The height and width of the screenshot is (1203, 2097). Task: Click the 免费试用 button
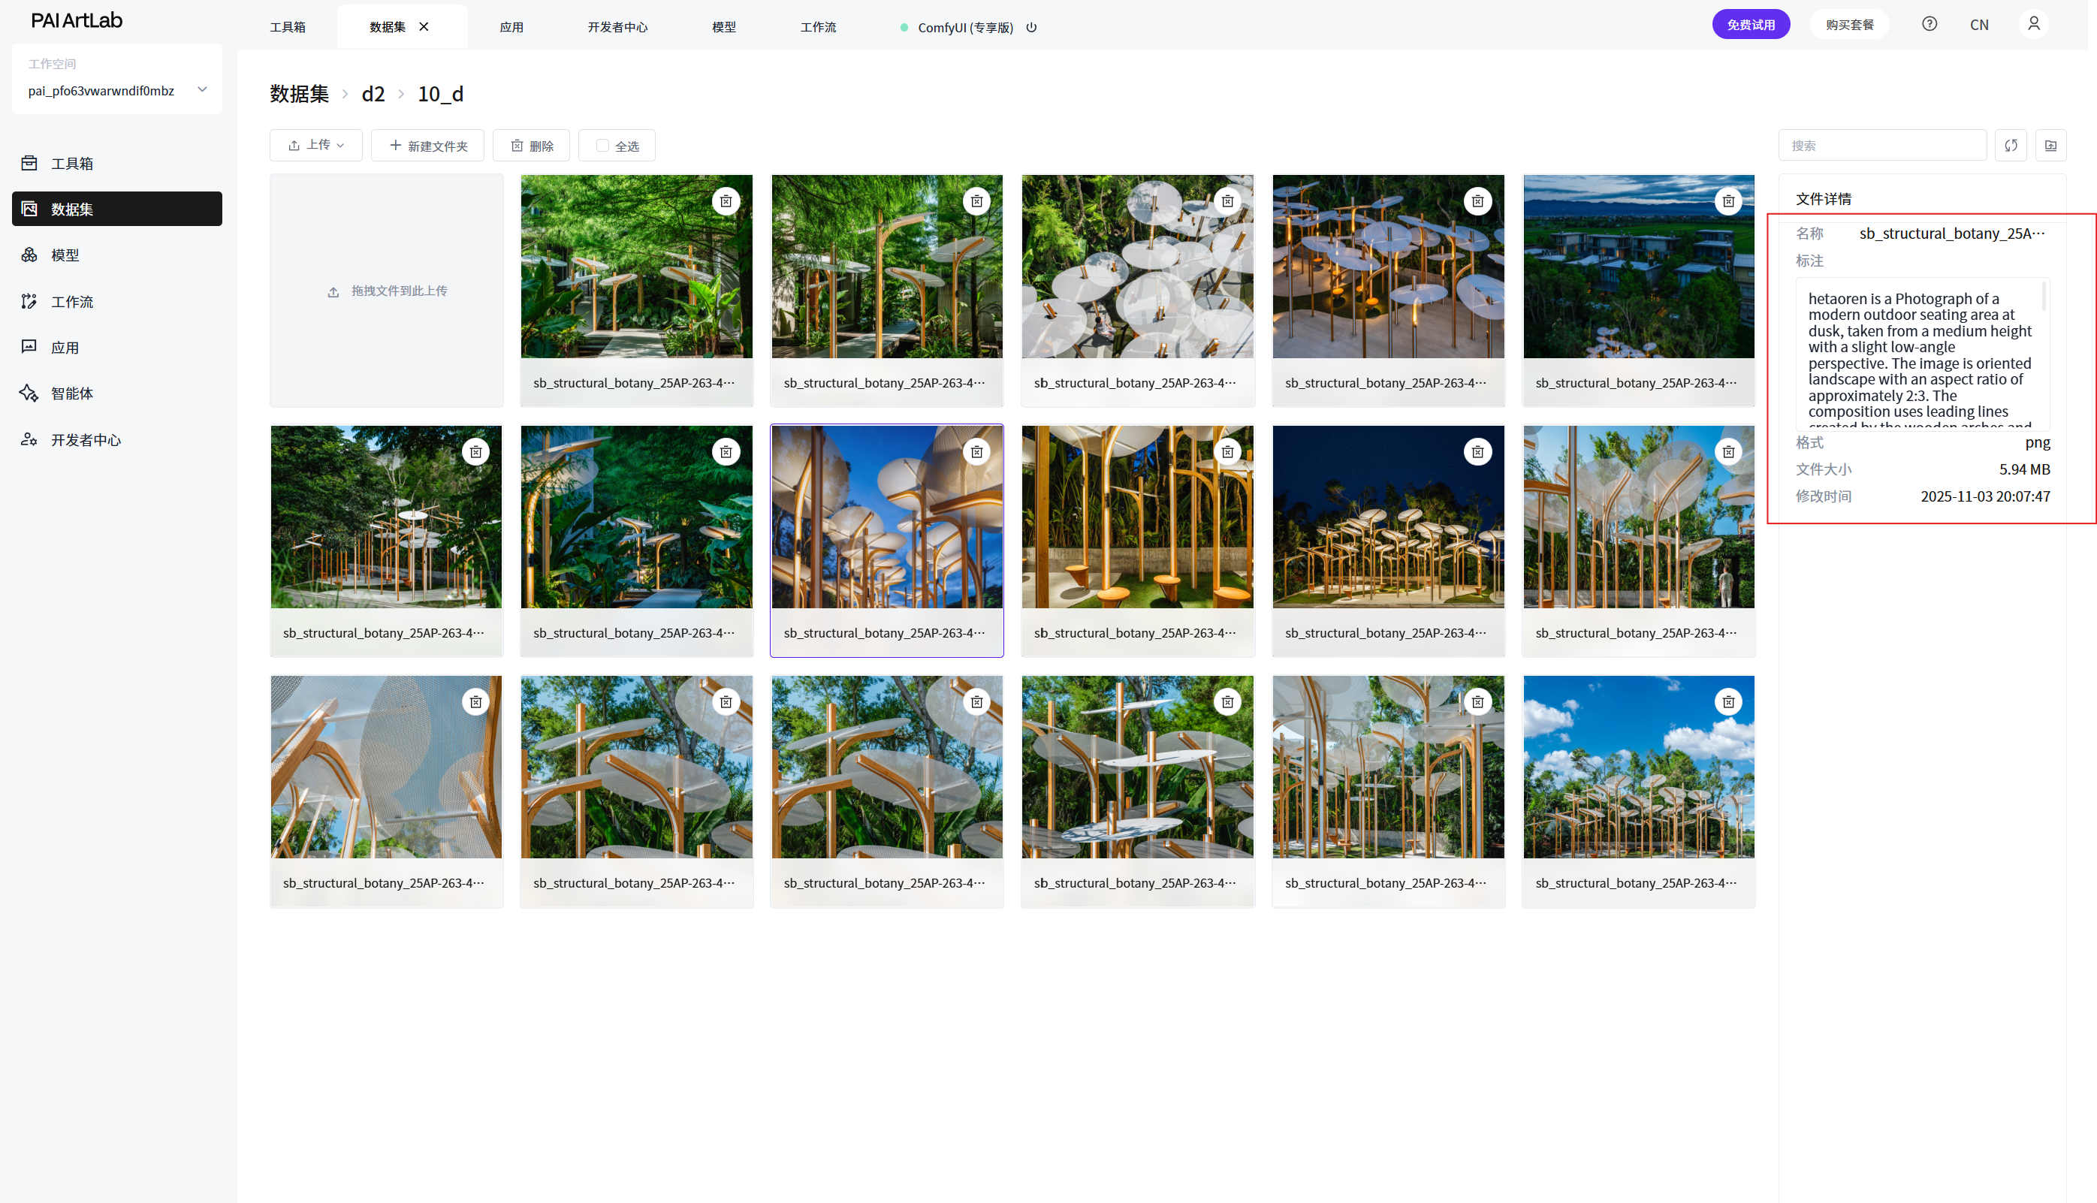click(1750, 25)
